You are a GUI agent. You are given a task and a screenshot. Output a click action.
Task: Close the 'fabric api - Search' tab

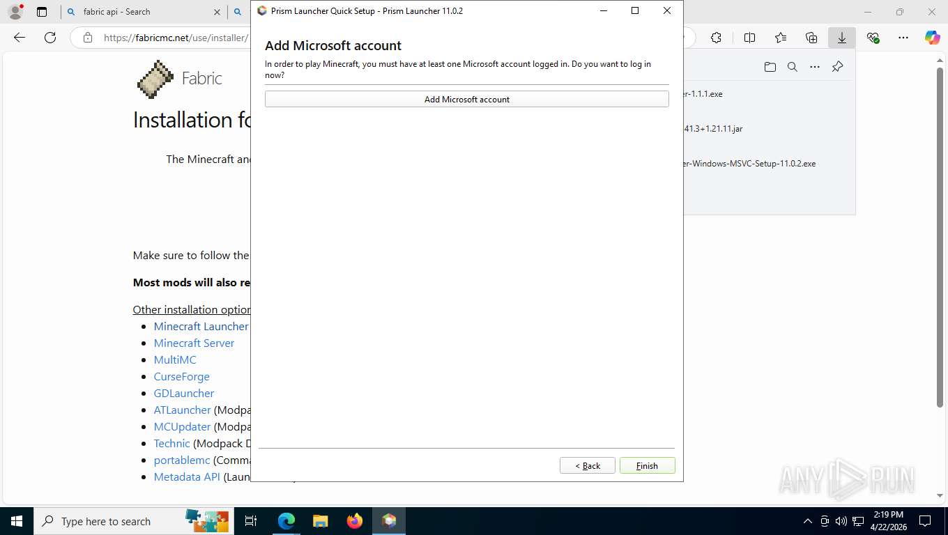[217, 12]
